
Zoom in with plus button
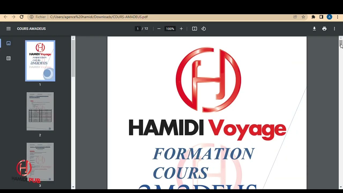point(181,29)
